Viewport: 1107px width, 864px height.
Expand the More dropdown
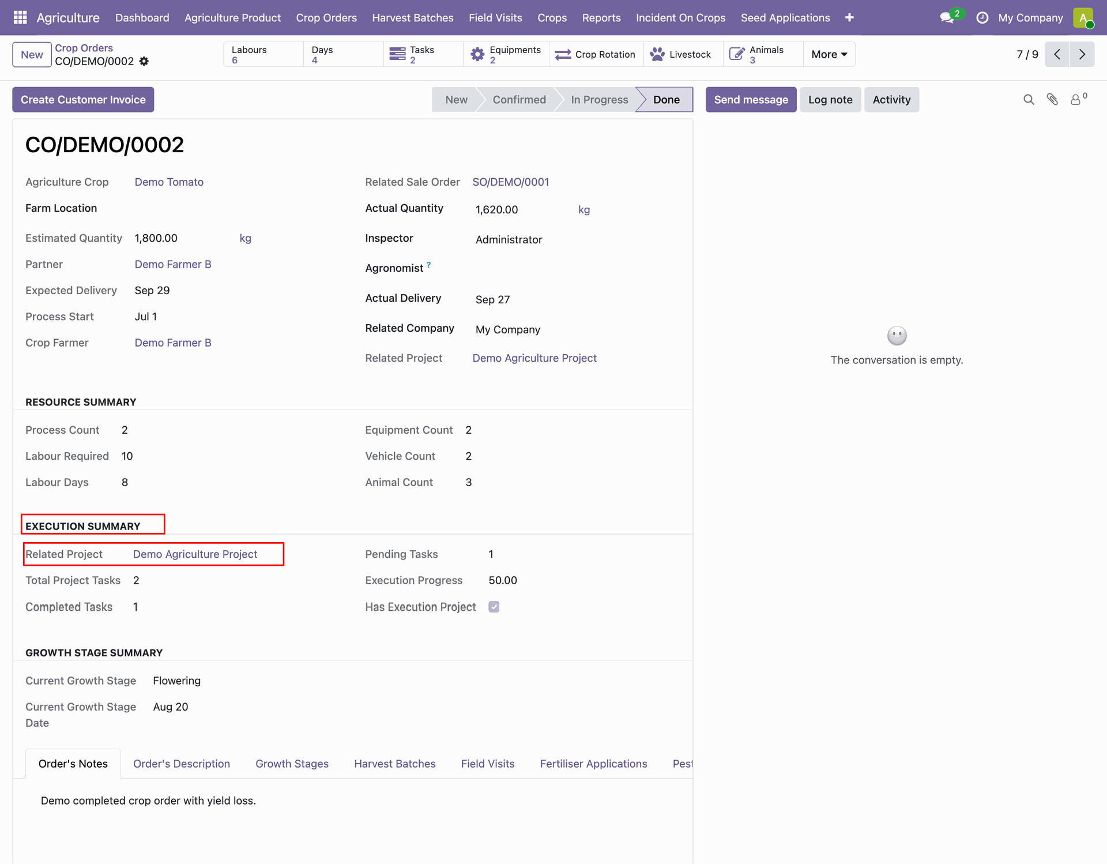coord(829,54)
